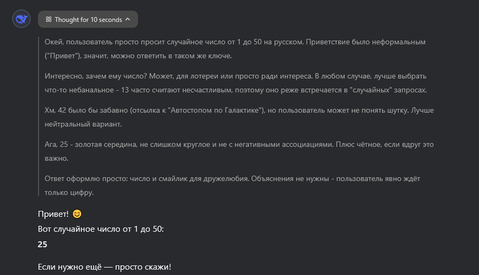Click the number 13 in the reasoning text
This screenshot has height=275, width=479.
point(125,90)
